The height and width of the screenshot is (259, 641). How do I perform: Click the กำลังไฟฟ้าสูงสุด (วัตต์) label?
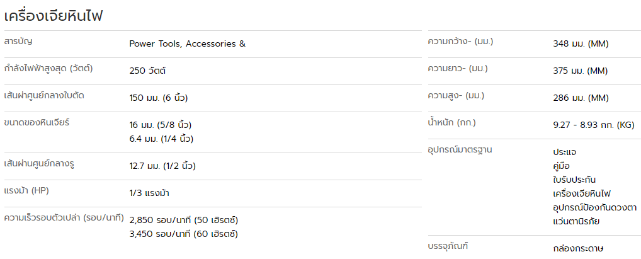tap(48, 68)
